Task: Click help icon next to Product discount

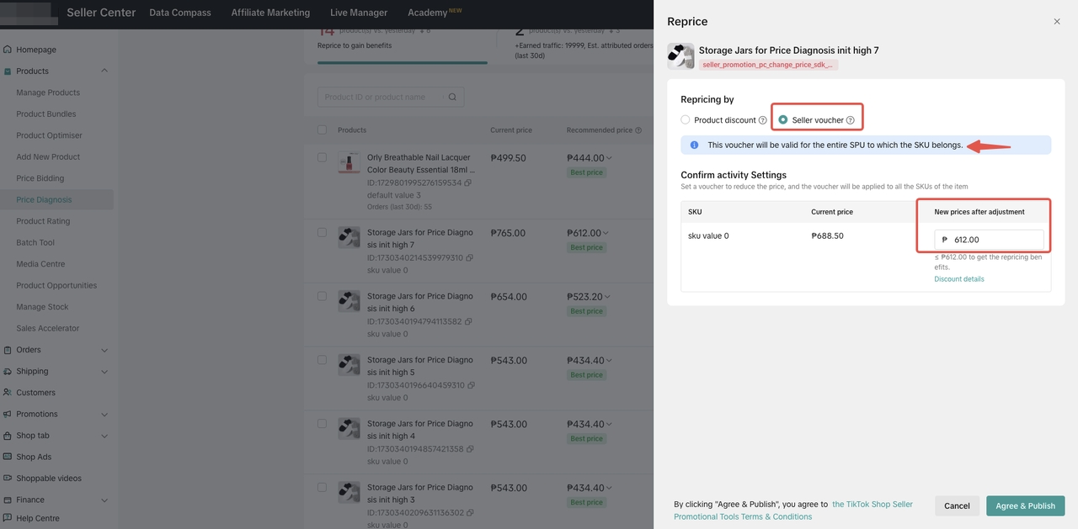Action: point(763,120)
